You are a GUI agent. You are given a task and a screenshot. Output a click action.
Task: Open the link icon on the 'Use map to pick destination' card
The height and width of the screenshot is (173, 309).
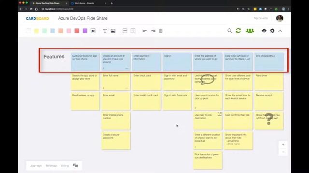pos(220,114)
